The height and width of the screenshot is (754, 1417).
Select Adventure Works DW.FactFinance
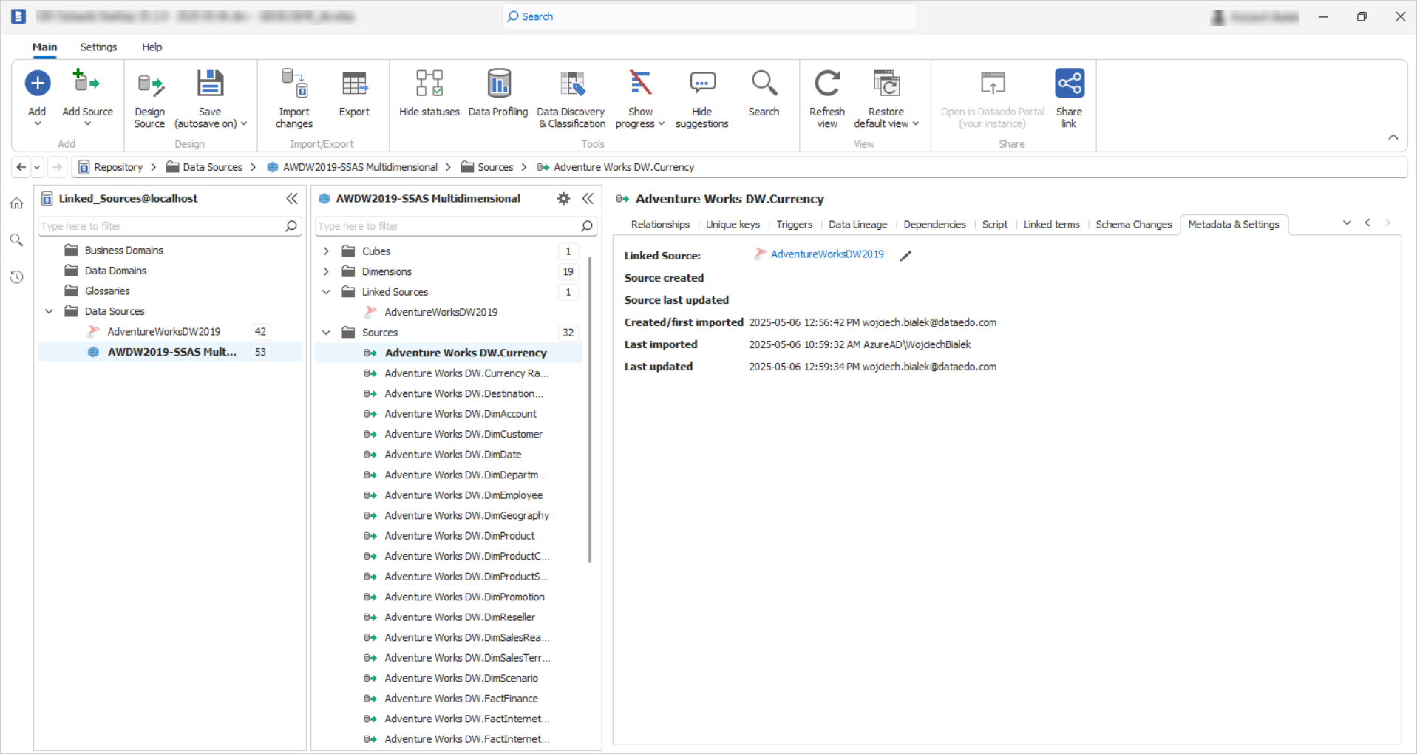pyautogui.click(x=461, y=699)
